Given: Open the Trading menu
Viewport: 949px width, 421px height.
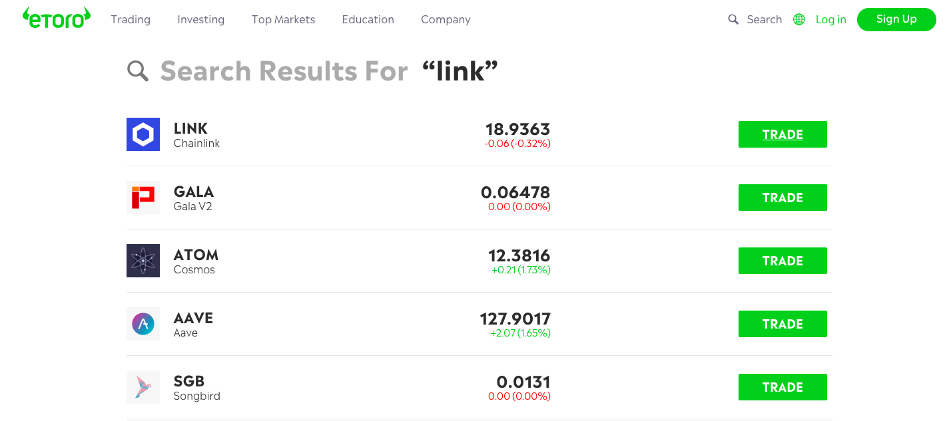Looking at the screenshot, I should [131, 19].
